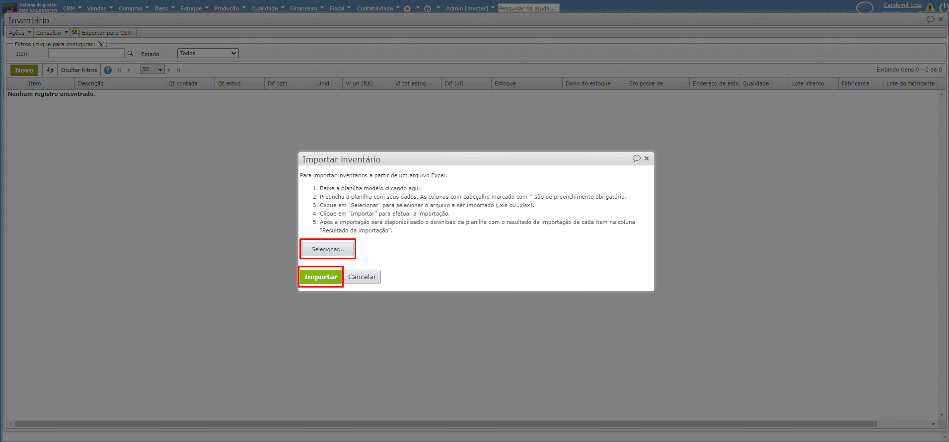949x442 pixels.
Task: Expand the Admin [master] user menu
Action: [470, 8]
